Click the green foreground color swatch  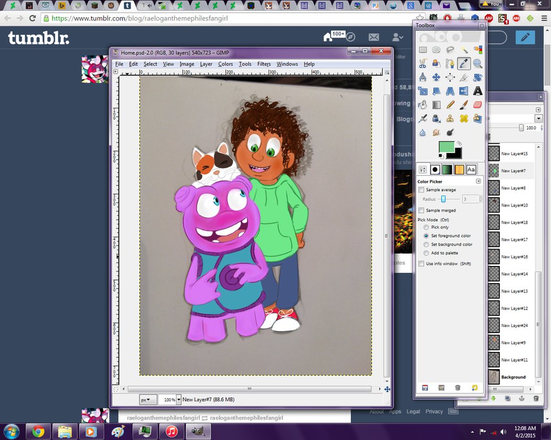(446, 147)
